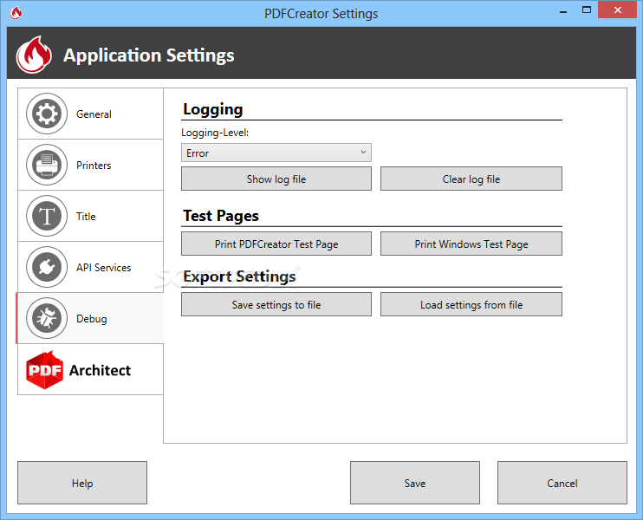Click the Application Settings header text

coord(149,55)
